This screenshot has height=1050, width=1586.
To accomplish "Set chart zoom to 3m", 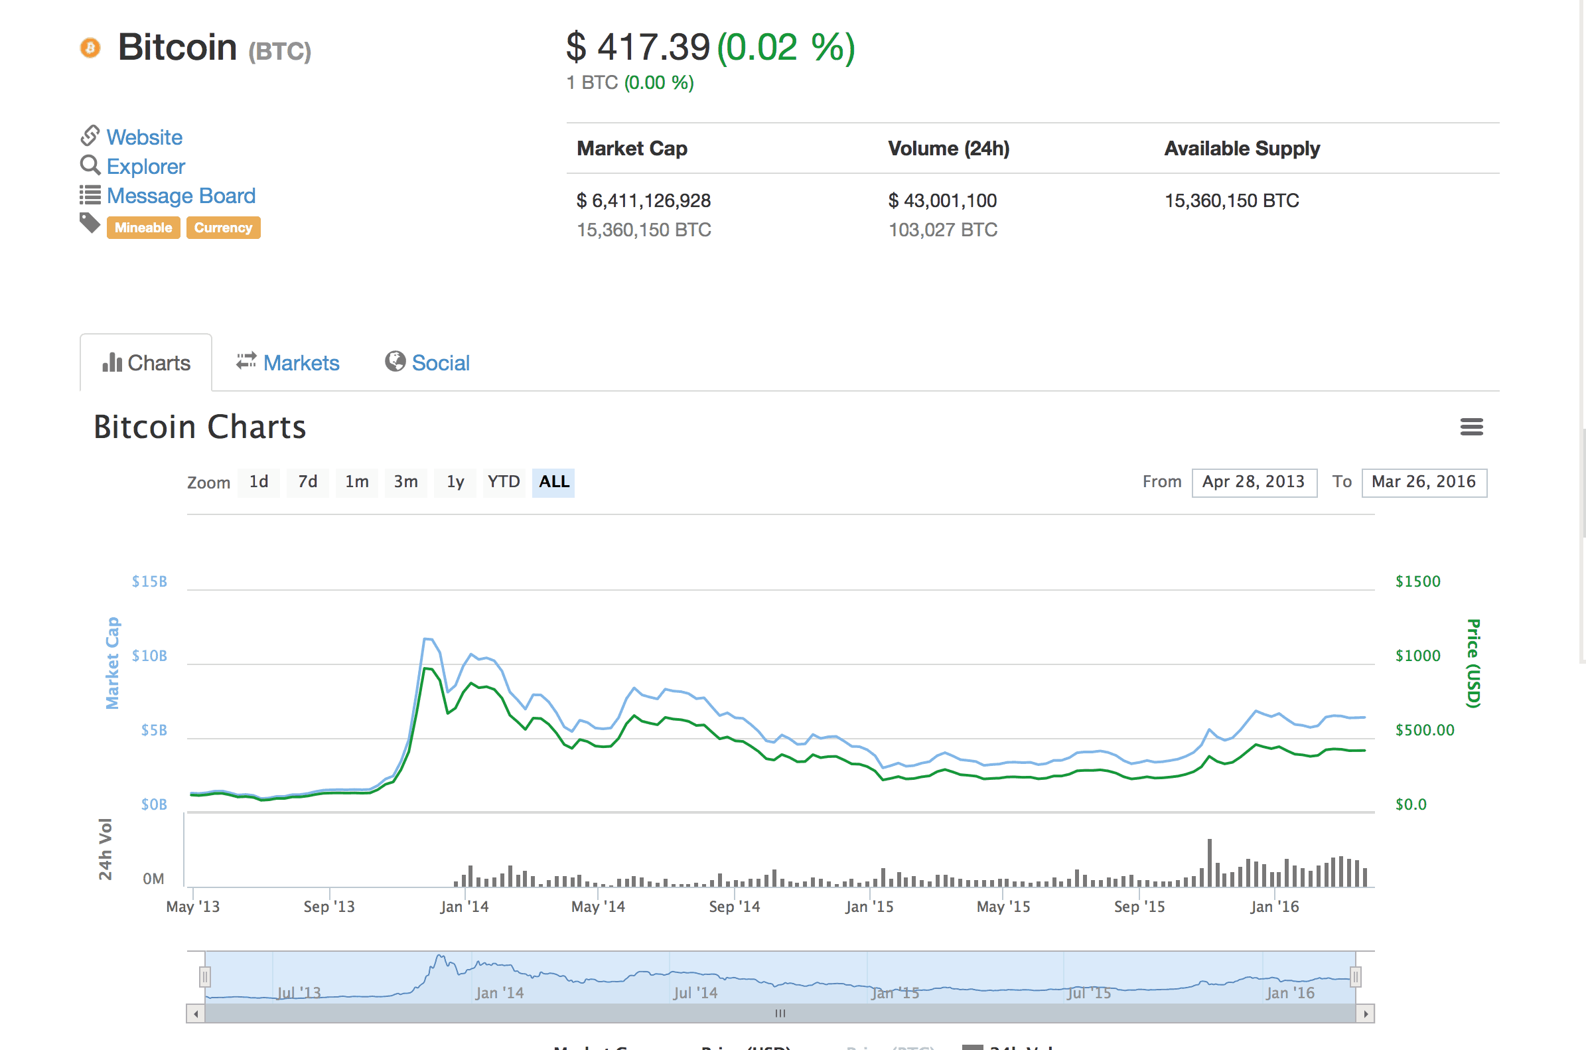I will 405,482.
